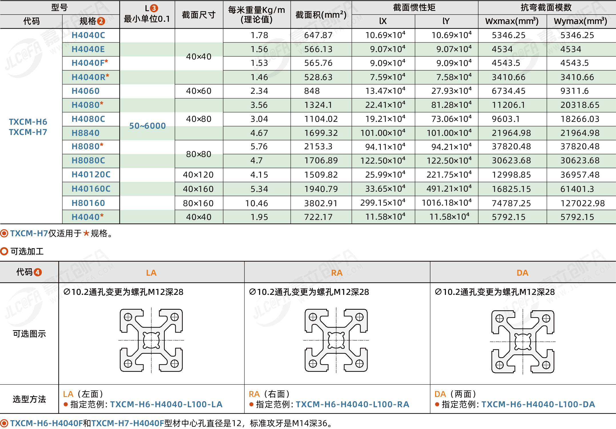Click example code TXCM-H6-H4040-L100-DA
Viewport: 616px width, 429px height.
click(538, 404)
